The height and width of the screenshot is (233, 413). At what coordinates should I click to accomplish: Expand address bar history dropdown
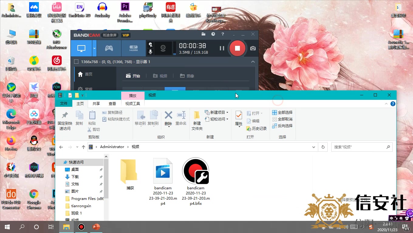pos(314,147)
